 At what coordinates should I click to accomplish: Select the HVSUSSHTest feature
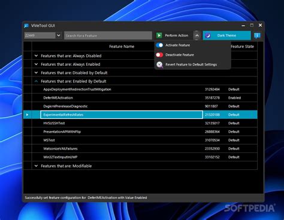(54, 123)
